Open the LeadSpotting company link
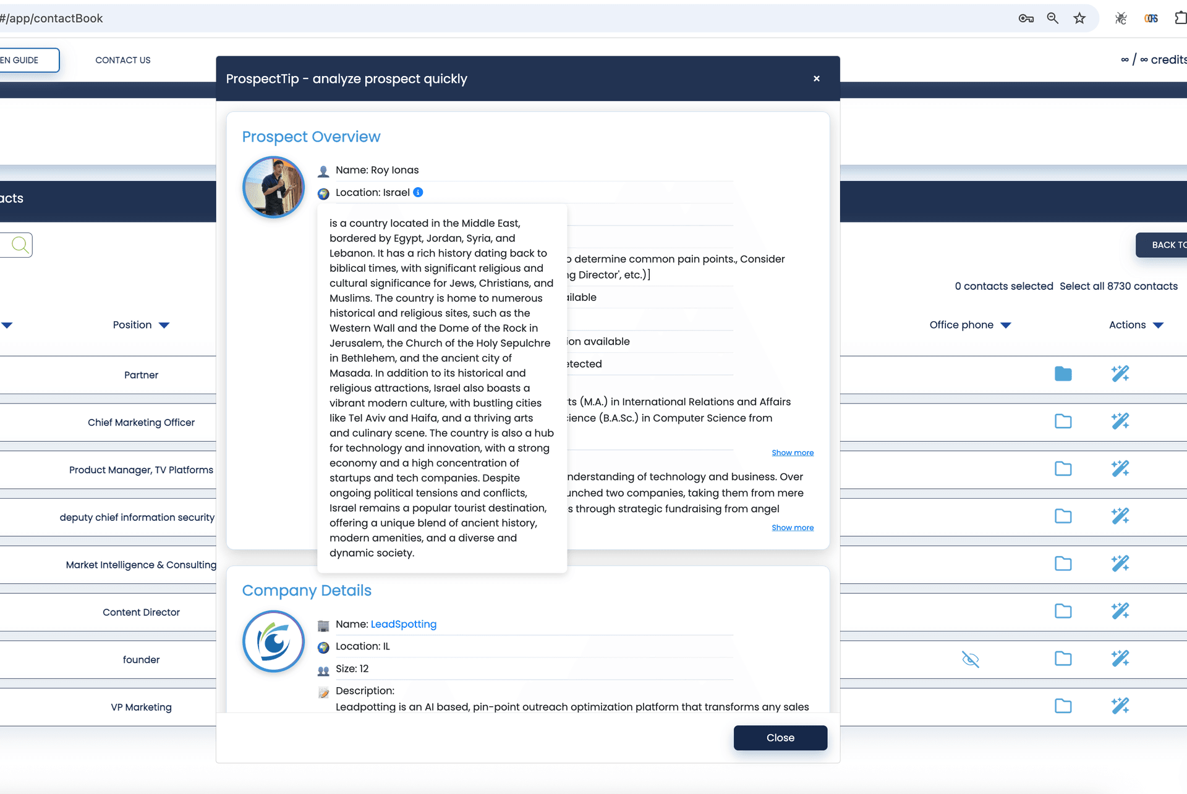Screen dimensions: 1187x794 point(404,624)
